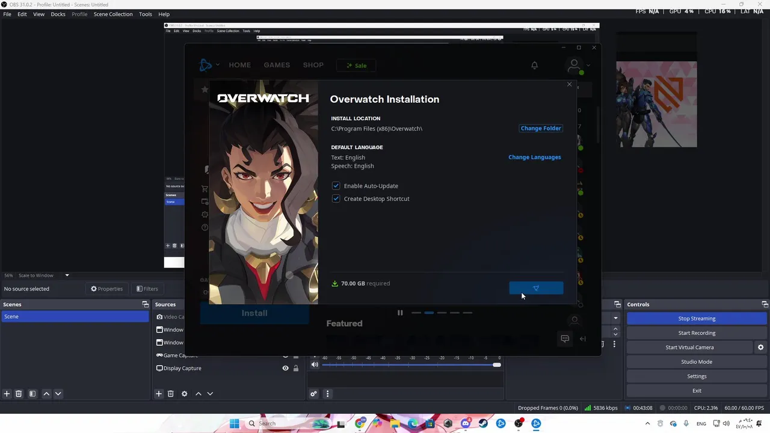Expand the scene transition type dropdown
The image size is (770, 433).
(615, 318)
